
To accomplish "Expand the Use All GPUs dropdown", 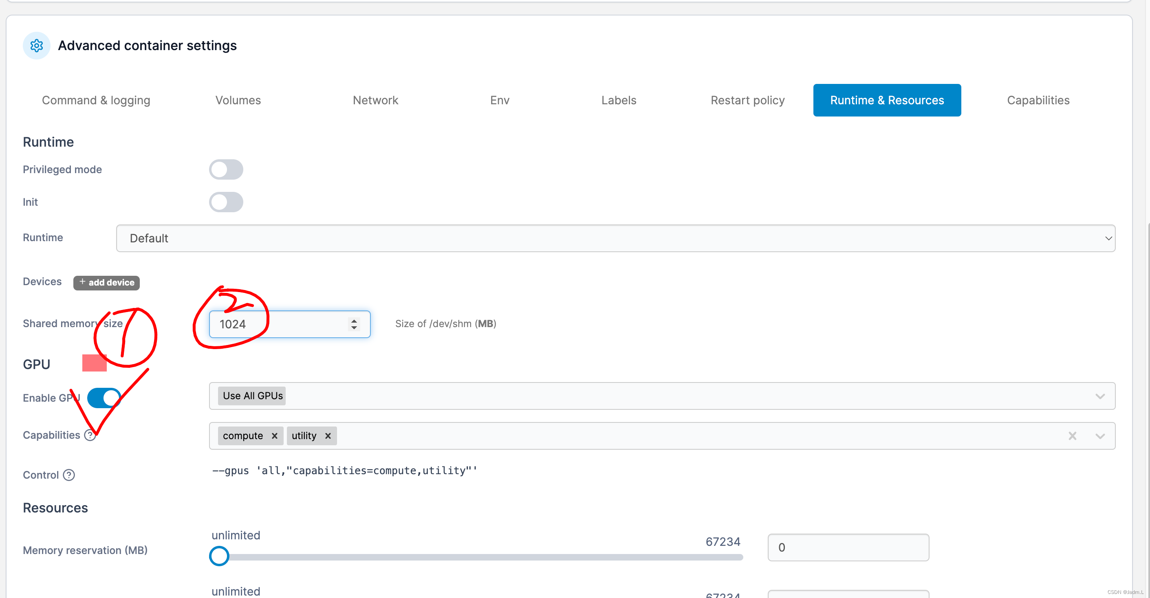I will click(x=1099, y=396).
